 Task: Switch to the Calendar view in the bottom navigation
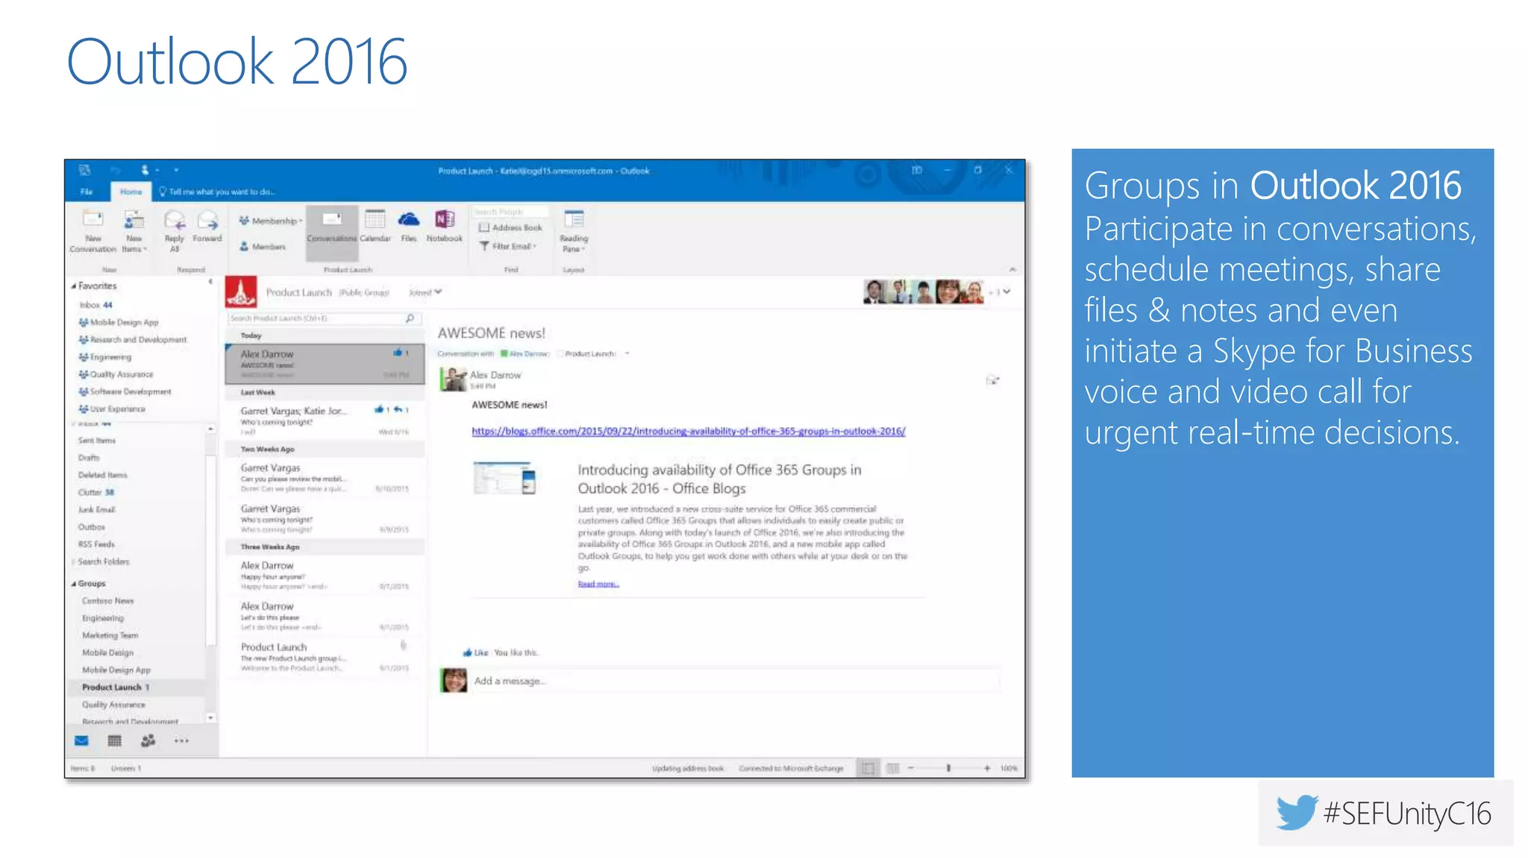coord(114,740)
